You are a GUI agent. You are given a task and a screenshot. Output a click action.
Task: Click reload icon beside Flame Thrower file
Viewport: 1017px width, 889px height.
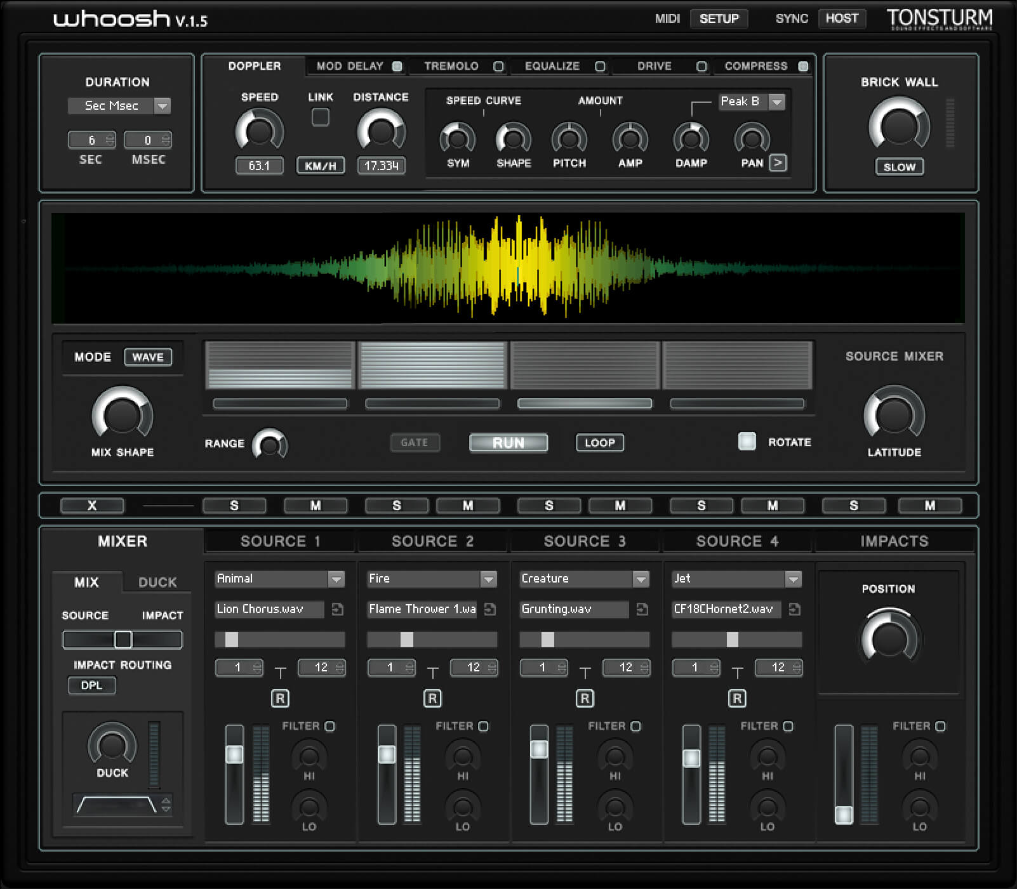(490, 609)
